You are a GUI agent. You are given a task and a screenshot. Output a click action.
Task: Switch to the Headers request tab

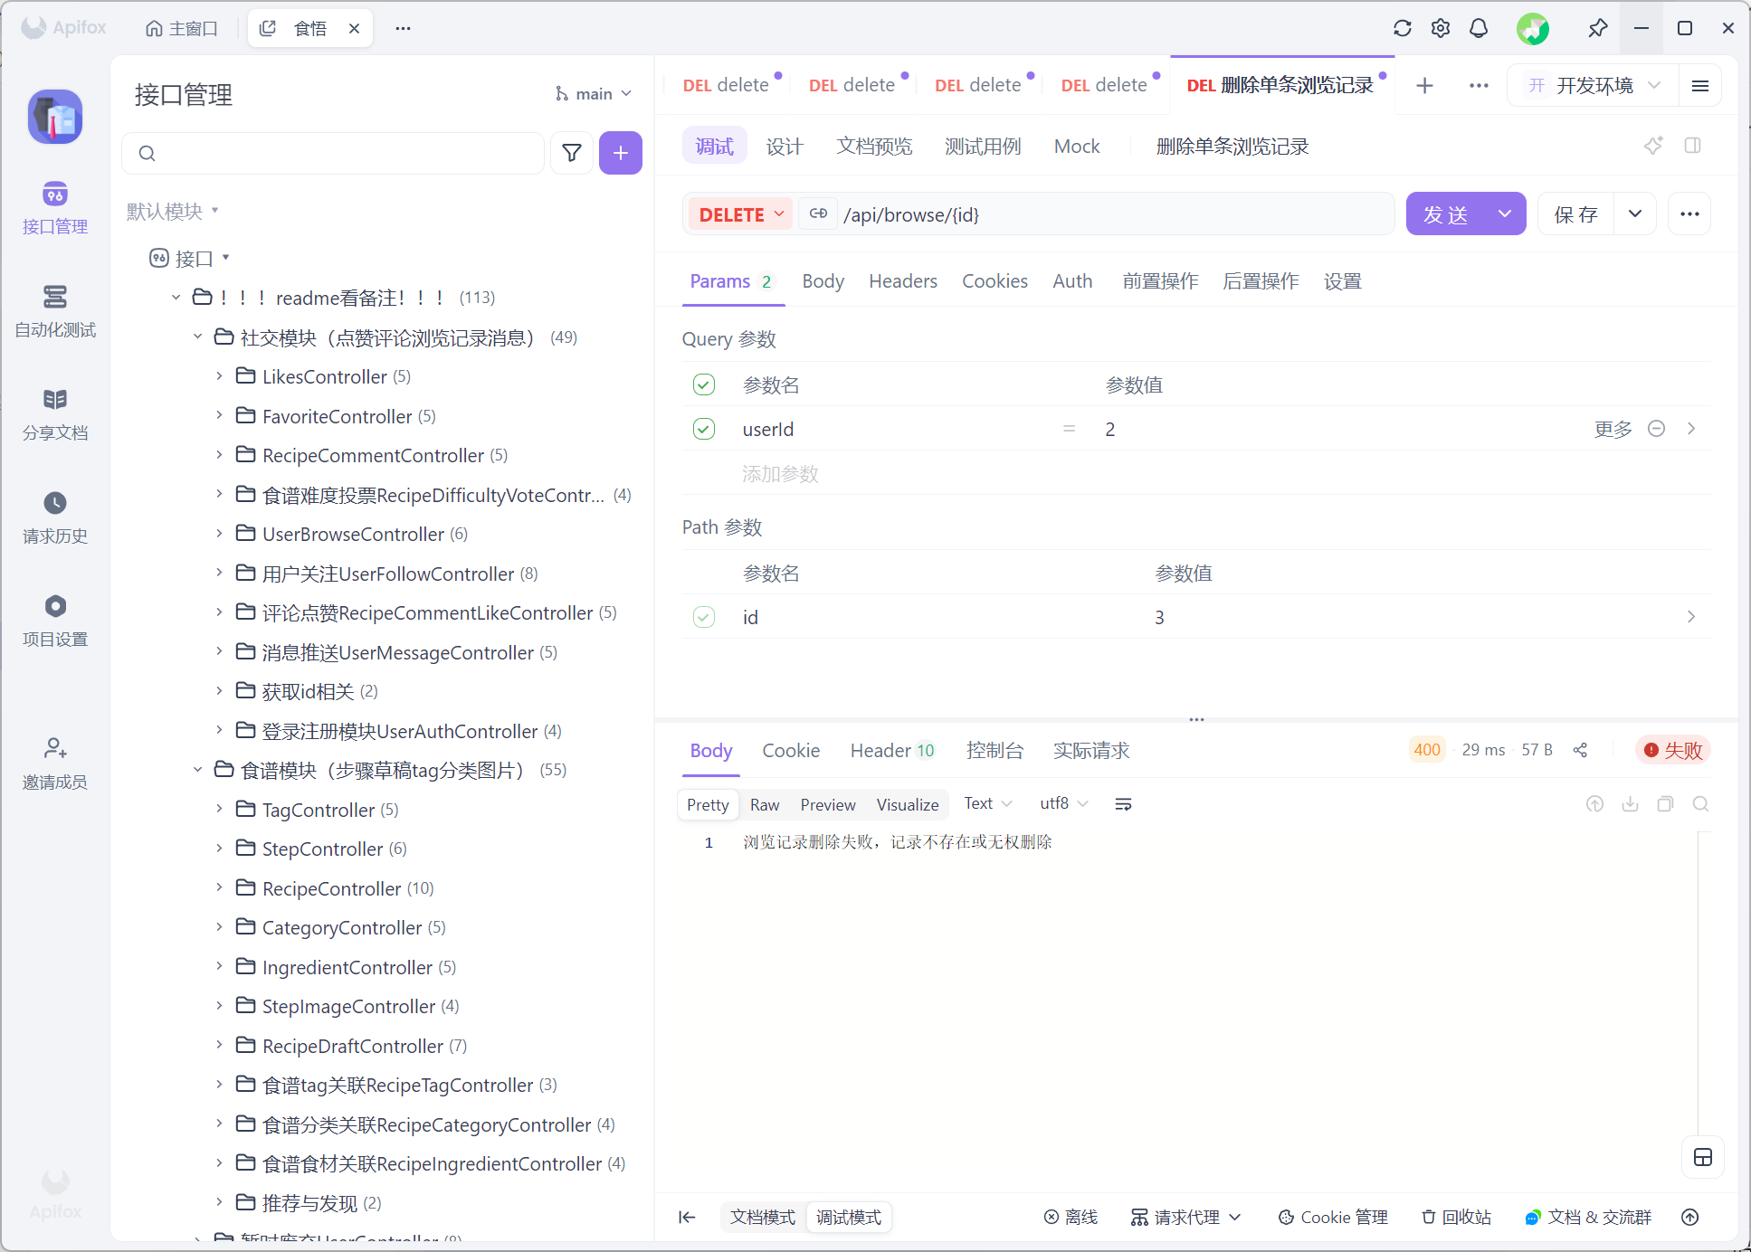click(x=902, y=281)
